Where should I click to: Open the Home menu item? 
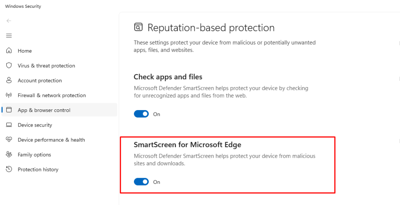pyautogui.click(x=25, y=51)
